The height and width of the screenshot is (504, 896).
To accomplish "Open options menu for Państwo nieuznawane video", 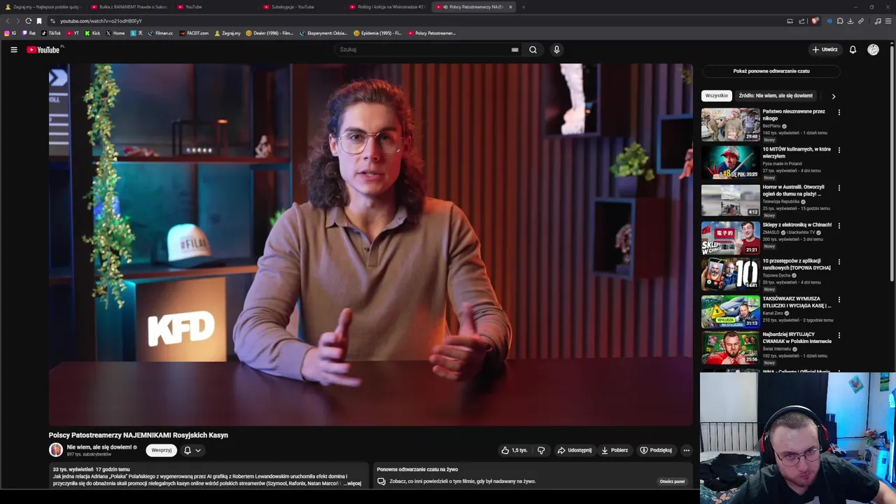I will pyautogui.click(x=839, y=112).
